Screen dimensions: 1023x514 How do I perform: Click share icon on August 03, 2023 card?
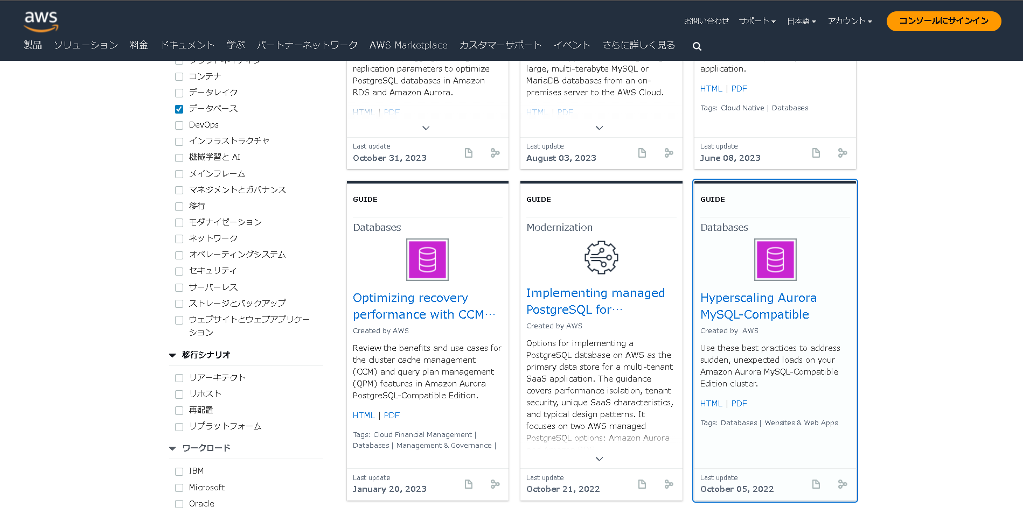point(669,153)
